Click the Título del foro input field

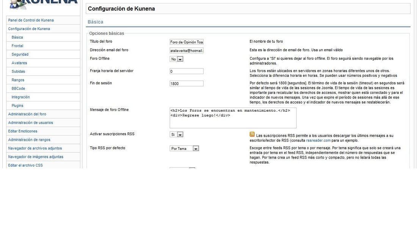click(187, 42)
